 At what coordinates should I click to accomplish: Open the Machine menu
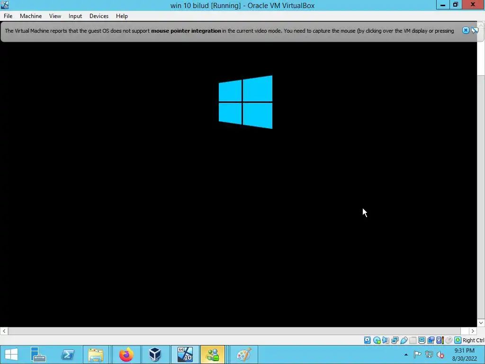(x=31, y=16)
